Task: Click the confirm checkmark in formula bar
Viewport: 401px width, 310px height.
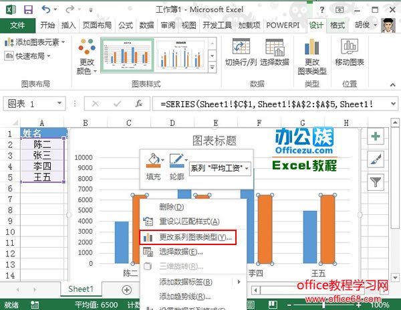Action: (x=118, y=104)
